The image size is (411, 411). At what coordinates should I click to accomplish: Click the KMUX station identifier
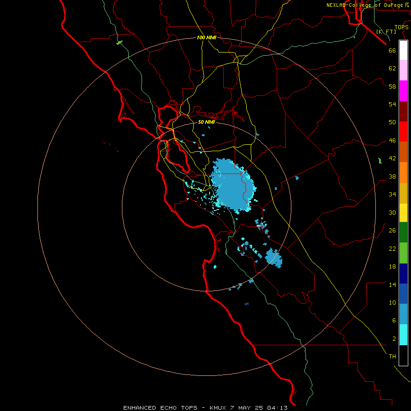(x=219, y=408)
